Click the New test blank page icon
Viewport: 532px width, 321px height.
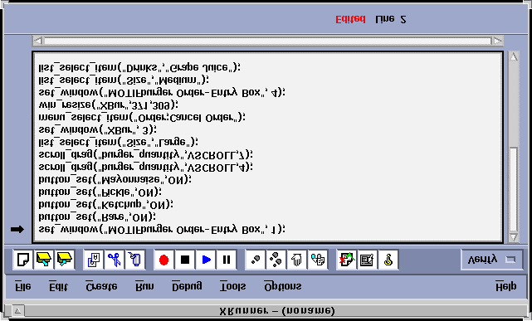23,260
